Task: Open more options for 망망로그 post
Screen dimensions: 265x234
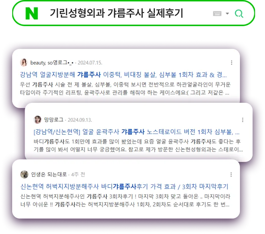Action: [x=243, y=120]
